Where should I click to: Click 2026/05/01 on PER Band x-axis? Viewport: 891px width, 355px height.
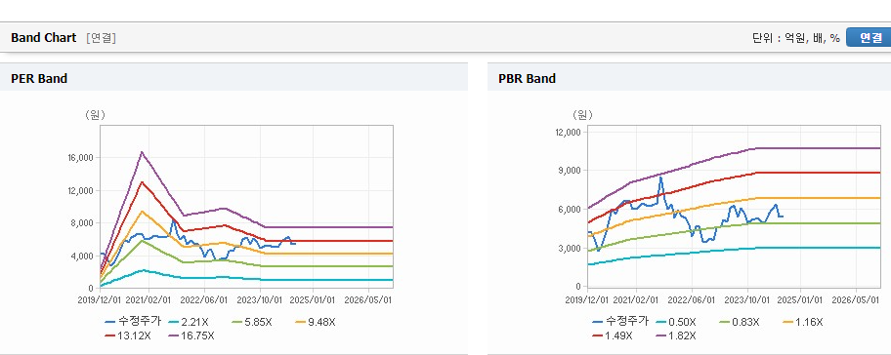[x=368, y=299]
